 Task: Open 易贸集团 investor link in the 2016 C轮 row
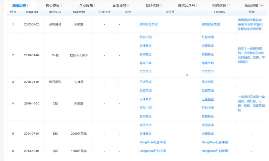(146, 90)
